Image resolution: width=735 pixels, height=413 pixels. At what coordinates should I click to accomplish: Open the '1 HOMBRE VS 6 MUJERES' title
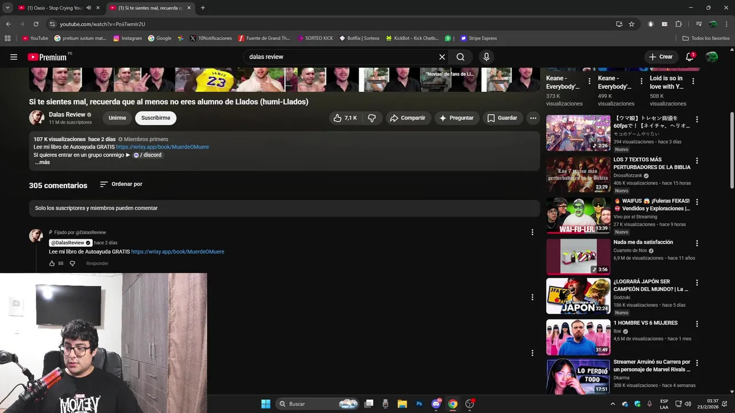[645, 323]
